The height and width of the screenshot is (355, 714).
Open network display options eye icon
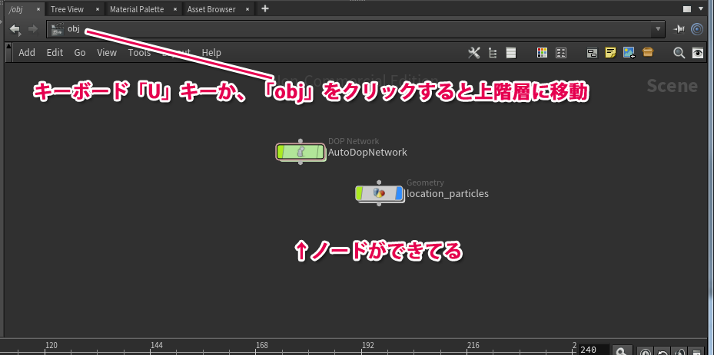pyautogui.click(x=698, y=53)
